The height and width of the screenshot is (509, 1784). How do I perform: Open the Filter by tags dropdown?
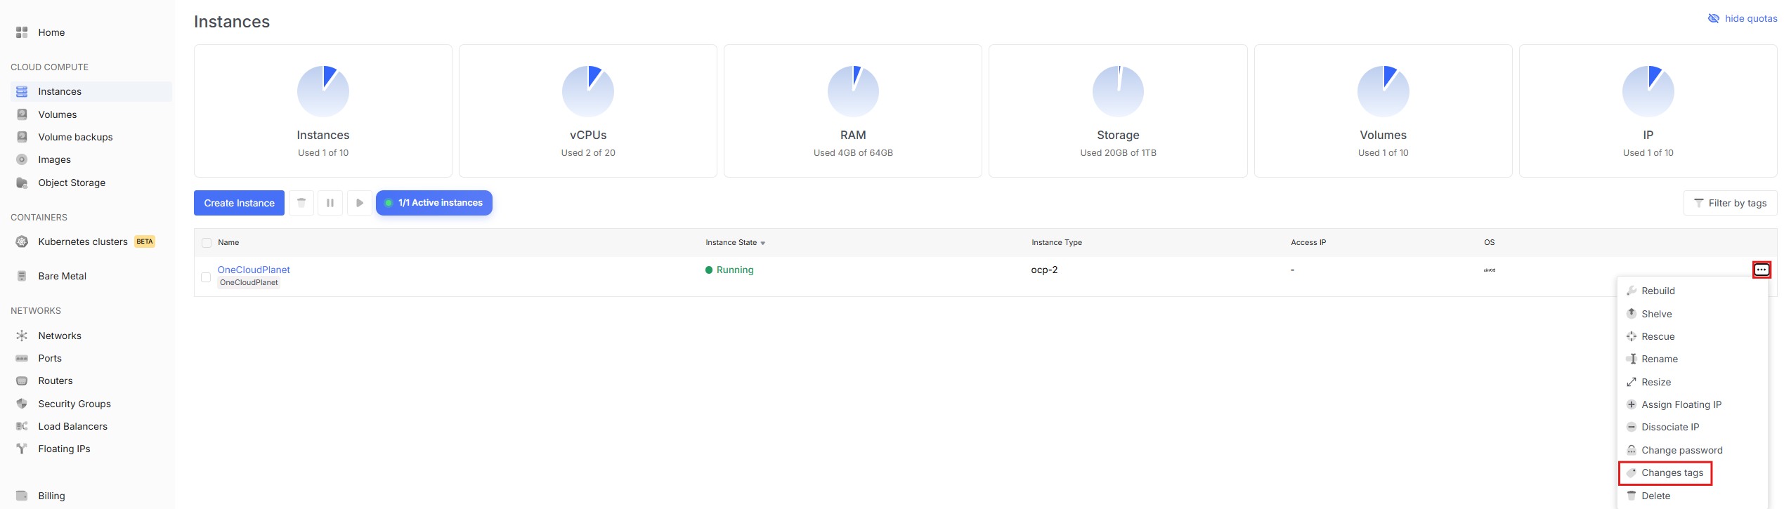tap(1729, 203)
